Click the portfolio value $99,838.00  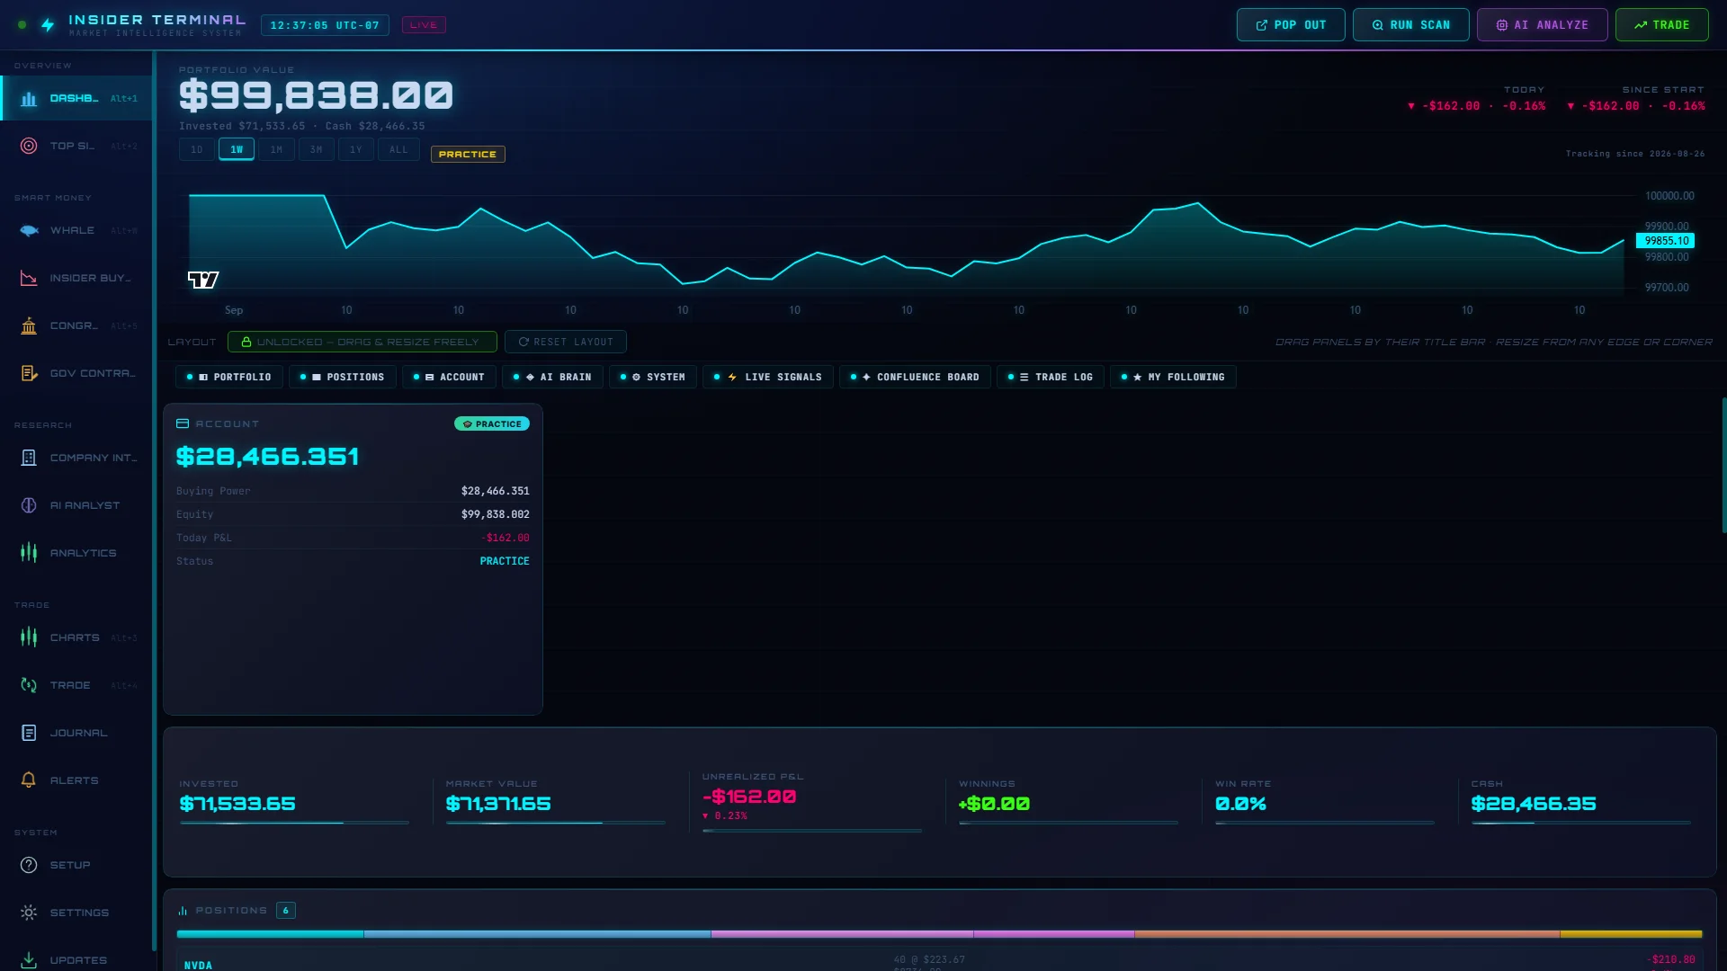coord(316,95)
